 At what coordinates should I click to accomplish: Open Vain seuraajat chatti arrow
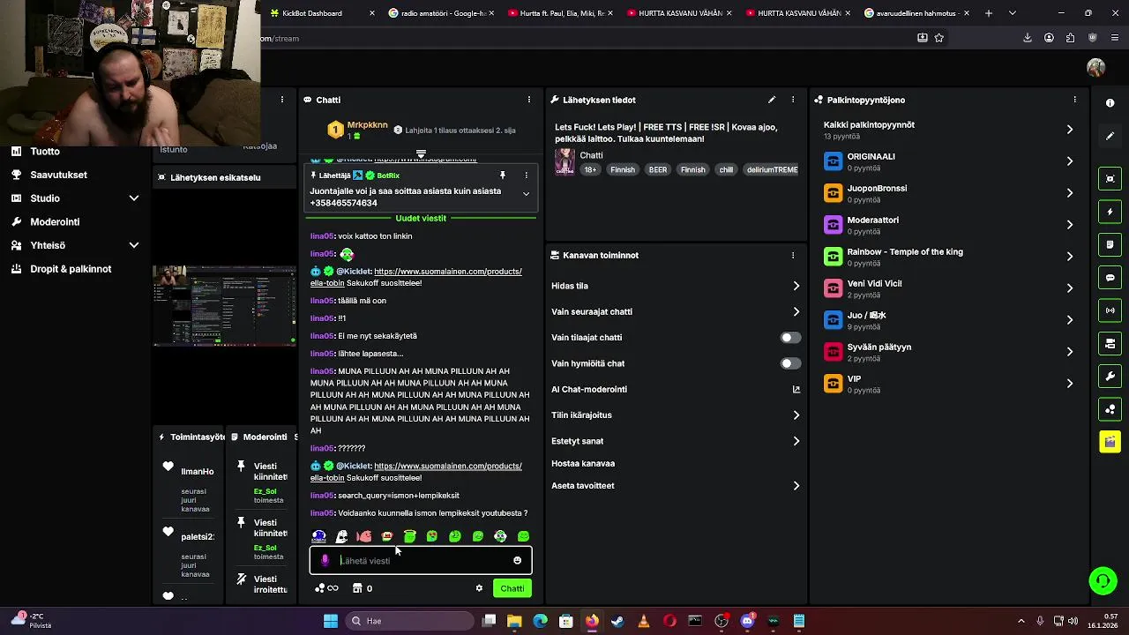796,311
